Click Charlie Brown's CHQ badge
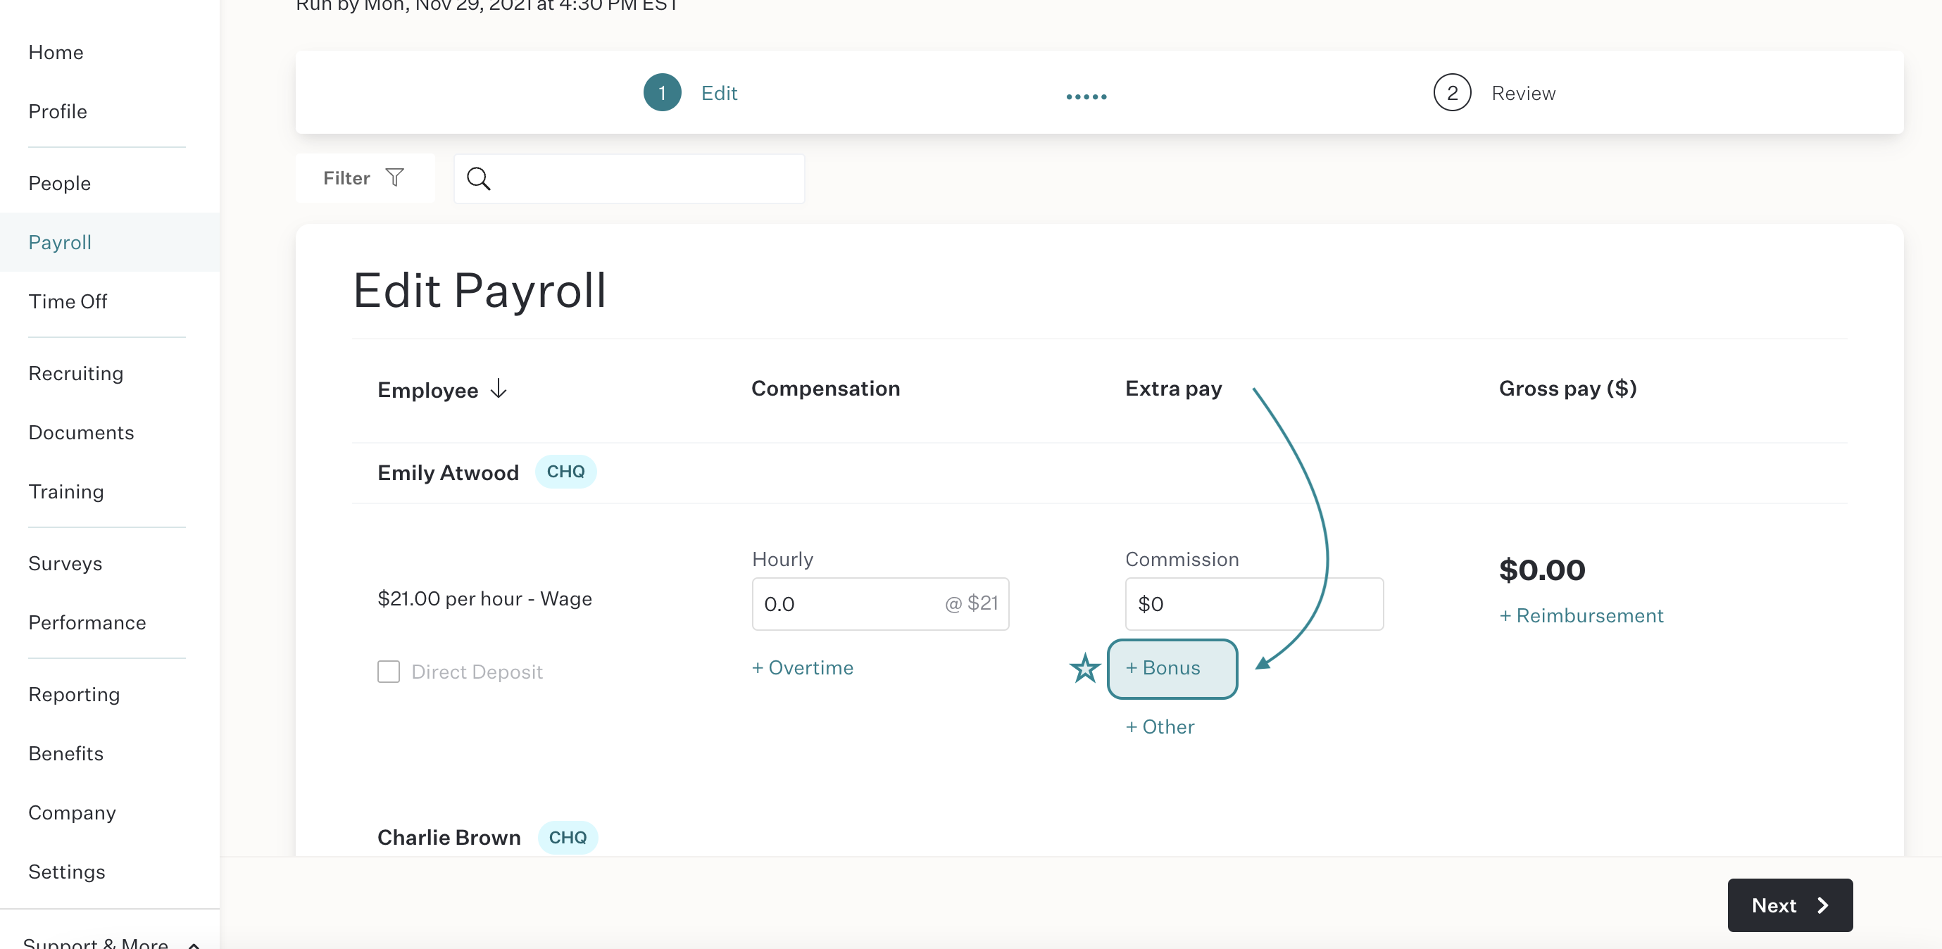Viewport: 1942px width, 949px height. (567, 838)
